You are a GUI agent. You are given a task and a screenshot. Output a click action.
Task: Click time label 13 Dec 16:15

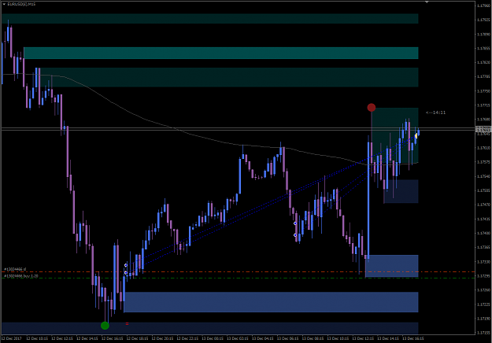point(413,338)
